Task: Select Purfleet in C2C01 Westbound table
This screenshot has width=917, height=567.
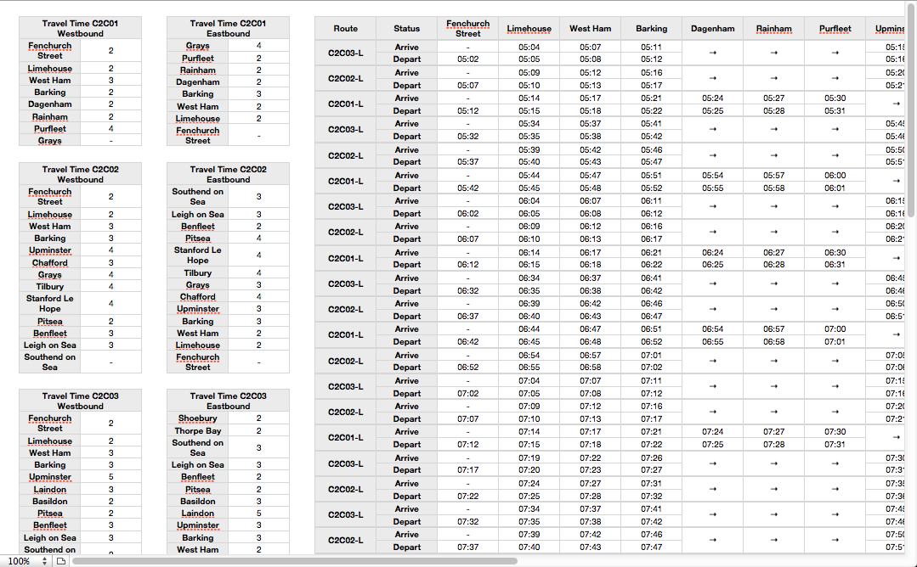Action: click(x=49, y=128)
